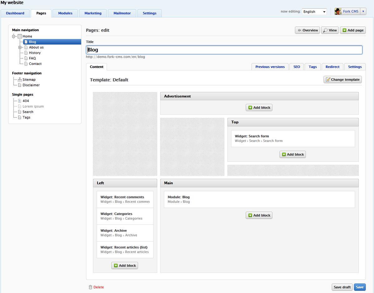The width and height of the screenshot is (374, 293).
Task: Switch to the SEO tab
Action: pyautogui.click(x=296, y=67)
